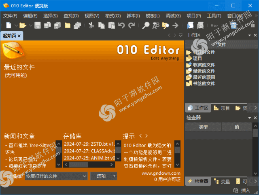Image resolution: width=259 pixels, height=195 pixels.
Task: Open the 脚本(I) menu
Action: click(x=133, y=16)
